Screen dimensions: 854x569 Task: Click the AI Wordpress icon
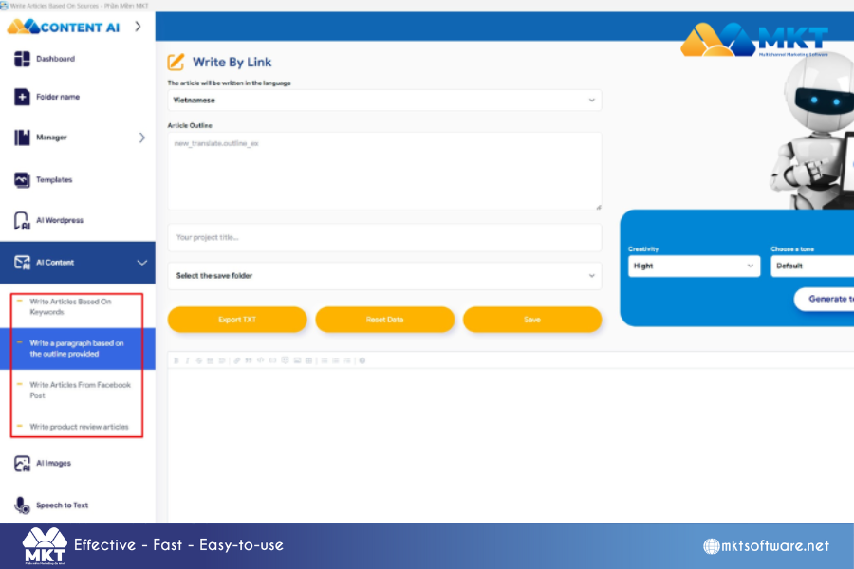click(x=22, y=221)
